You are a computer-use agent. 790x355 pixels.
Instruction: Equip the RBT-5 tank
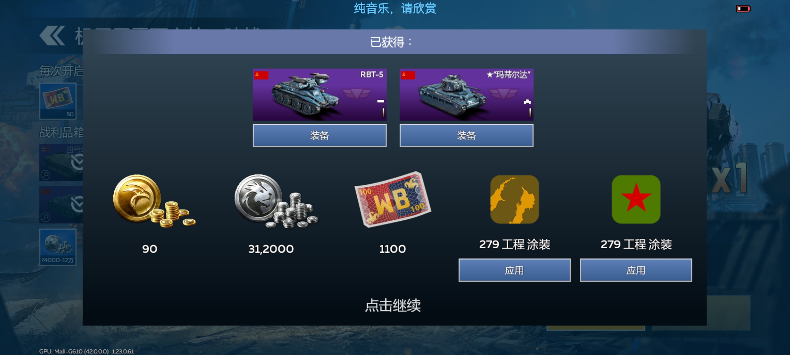320,135
